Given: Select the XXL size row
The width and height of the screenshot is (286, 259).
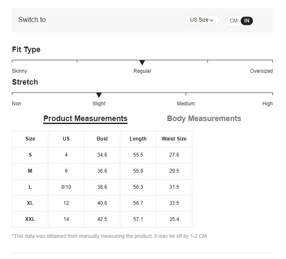Looking at the screenshot, I should click(x=30, y=219).
